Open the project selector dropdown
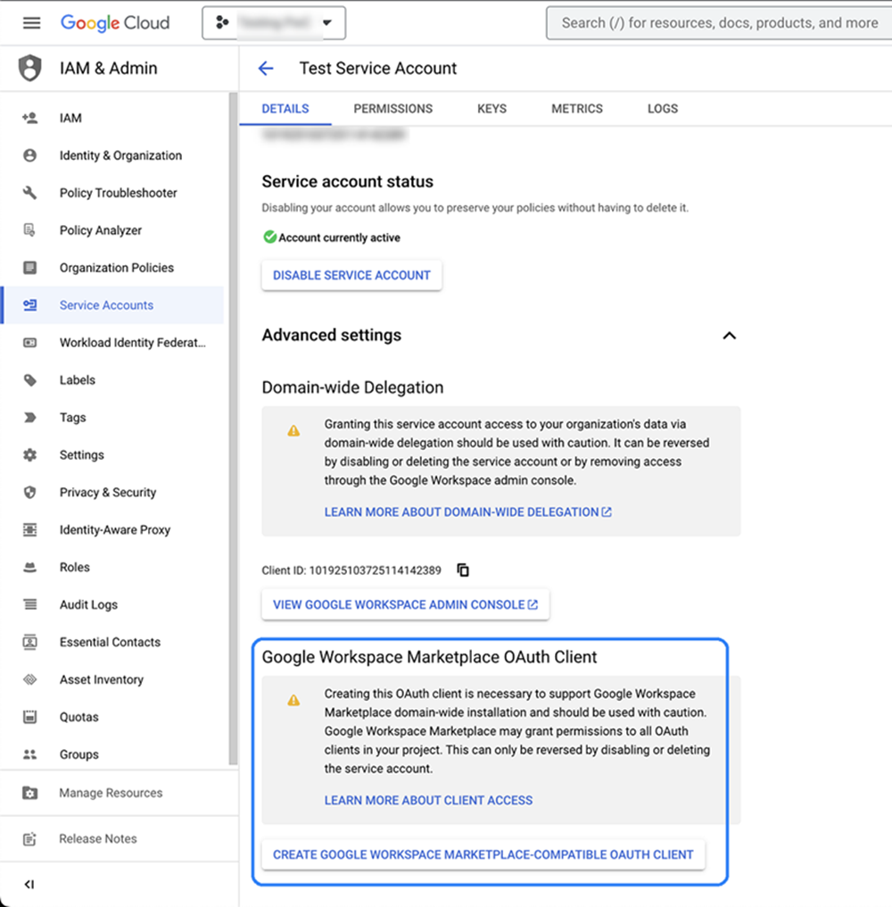892x907 pixels. [274, 23]
